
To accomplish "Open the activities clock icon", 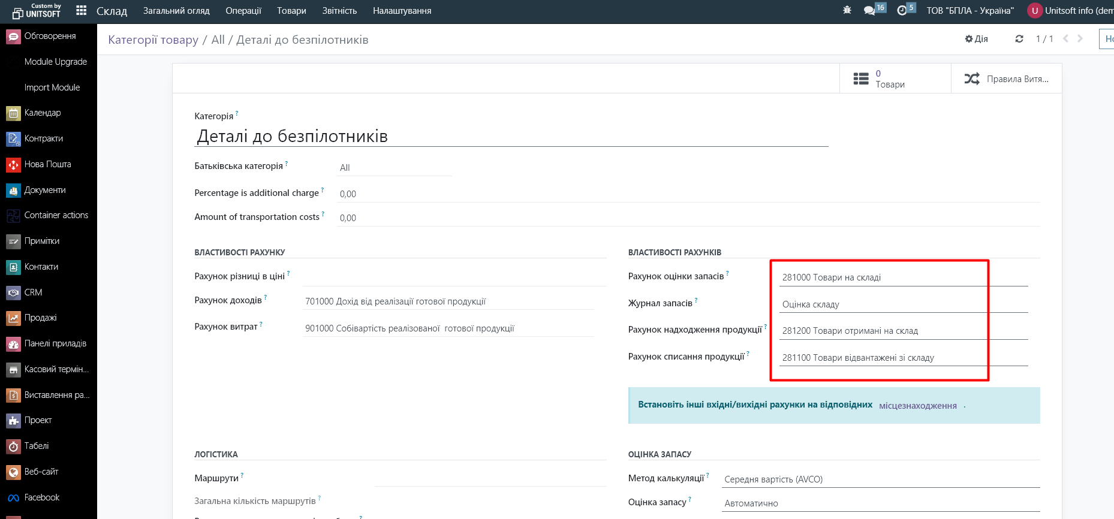I will pyautogui.click(x=902, y=11).
